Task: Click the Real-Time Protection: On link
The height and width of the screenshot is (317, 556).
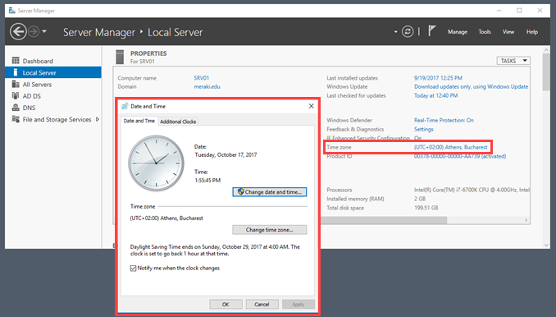Action: [444, 120]
